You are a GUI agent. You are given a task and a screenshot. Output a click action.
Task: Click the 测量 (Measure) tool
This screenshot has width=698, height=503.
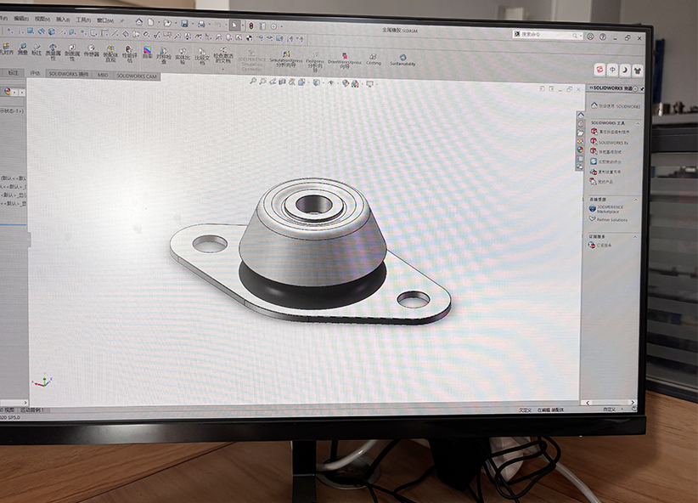pyautogui.click(x=22, y=48)
